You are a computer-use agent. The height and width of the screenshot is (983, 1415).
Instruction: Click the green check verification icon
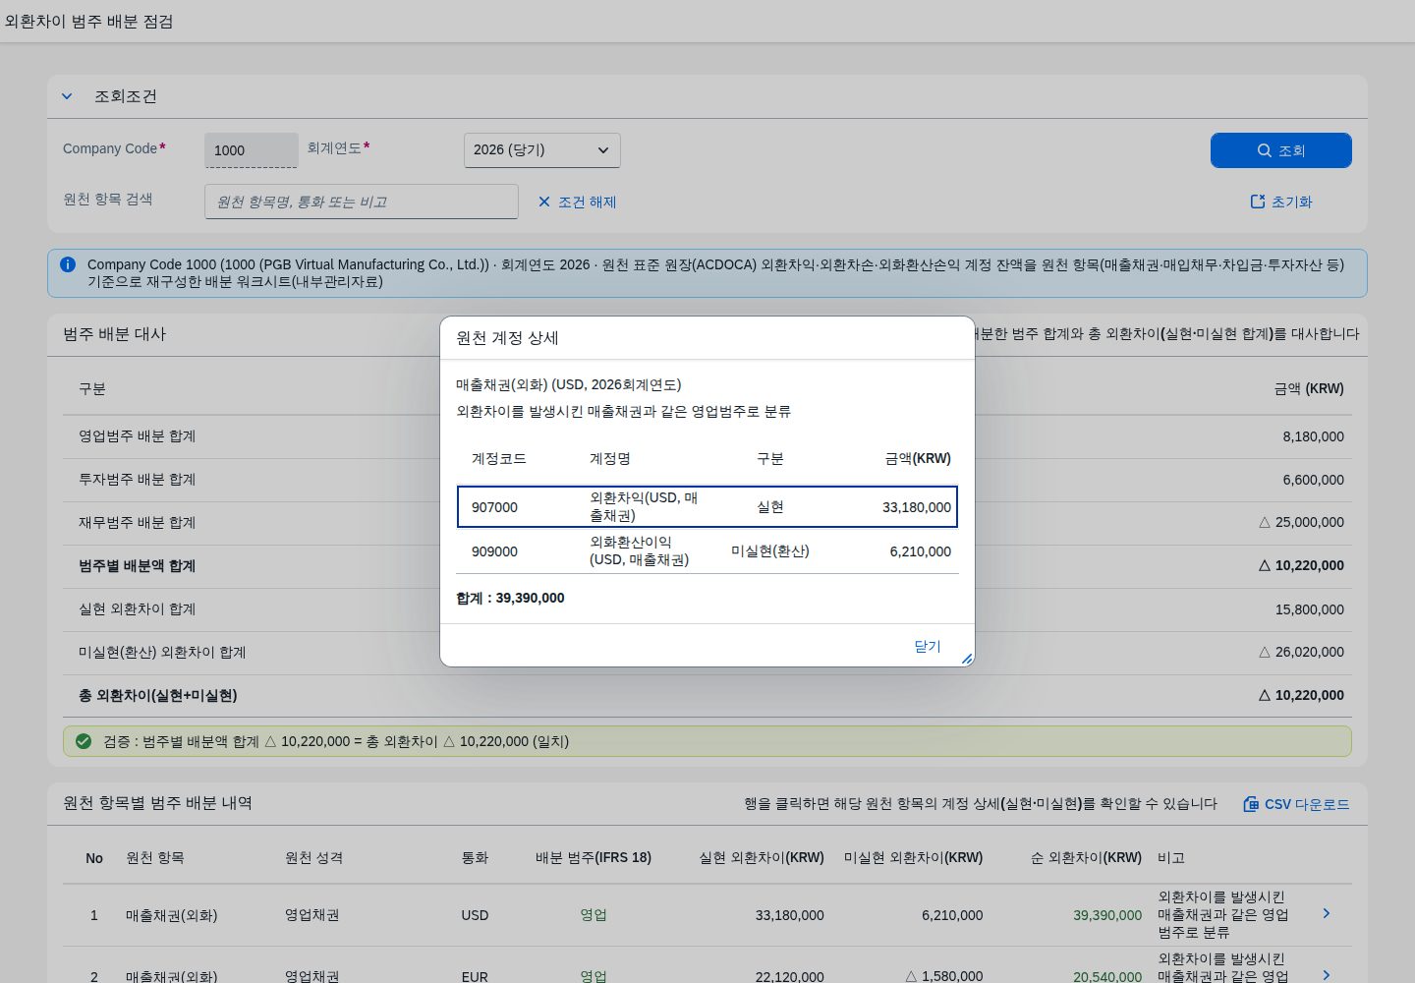tap(84, 741)
